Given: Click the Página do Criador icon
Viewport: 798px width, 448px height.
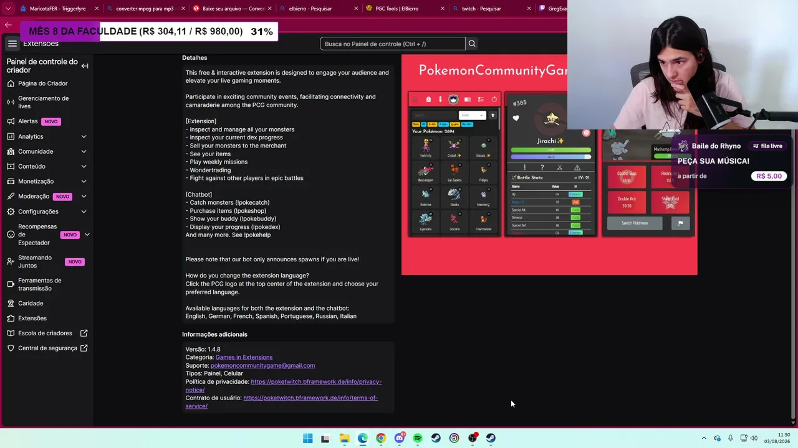Looking at the screenshot, I should (11, 83).
